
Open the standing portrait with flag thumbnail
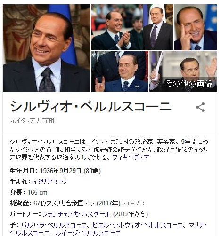tap(158, 27)
